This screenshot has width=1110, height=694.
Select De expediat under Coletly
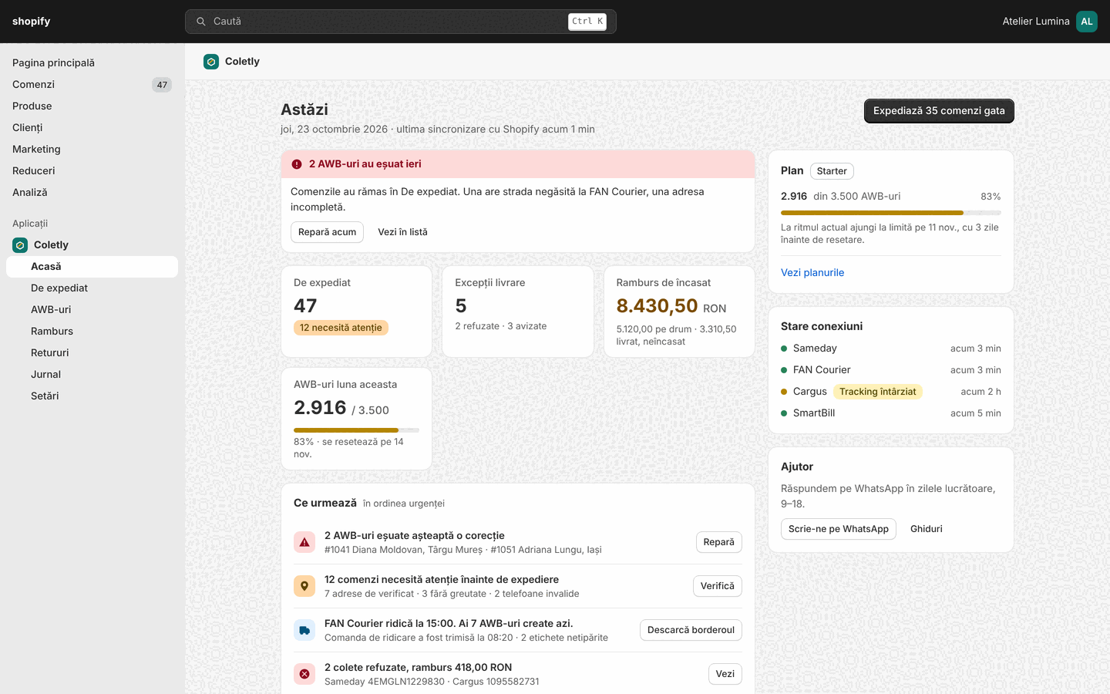coord(92,288)
